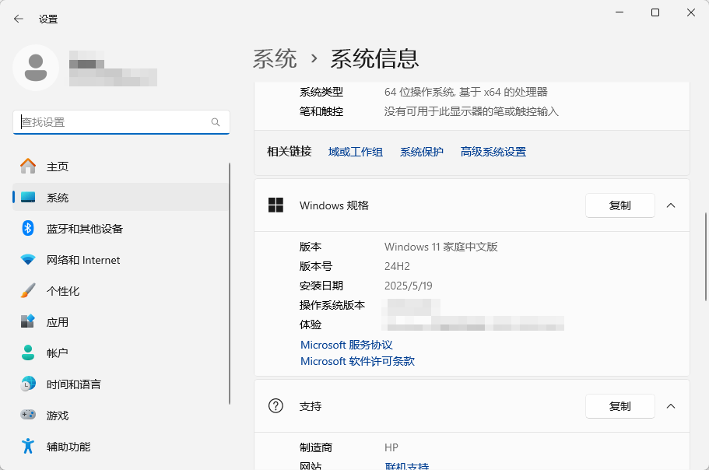
Task: Click the back arrow at top left
Action: click(x=17, y=18)
